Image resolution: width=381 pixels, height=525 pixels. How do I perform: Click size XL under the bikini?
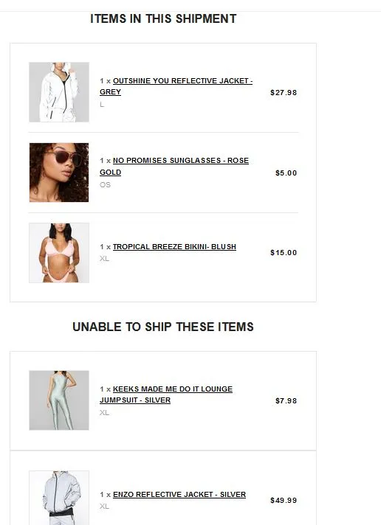point(104,259)
